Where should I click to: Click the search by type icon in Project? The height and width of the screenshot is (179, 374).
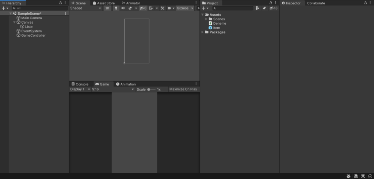click(257, 8)
